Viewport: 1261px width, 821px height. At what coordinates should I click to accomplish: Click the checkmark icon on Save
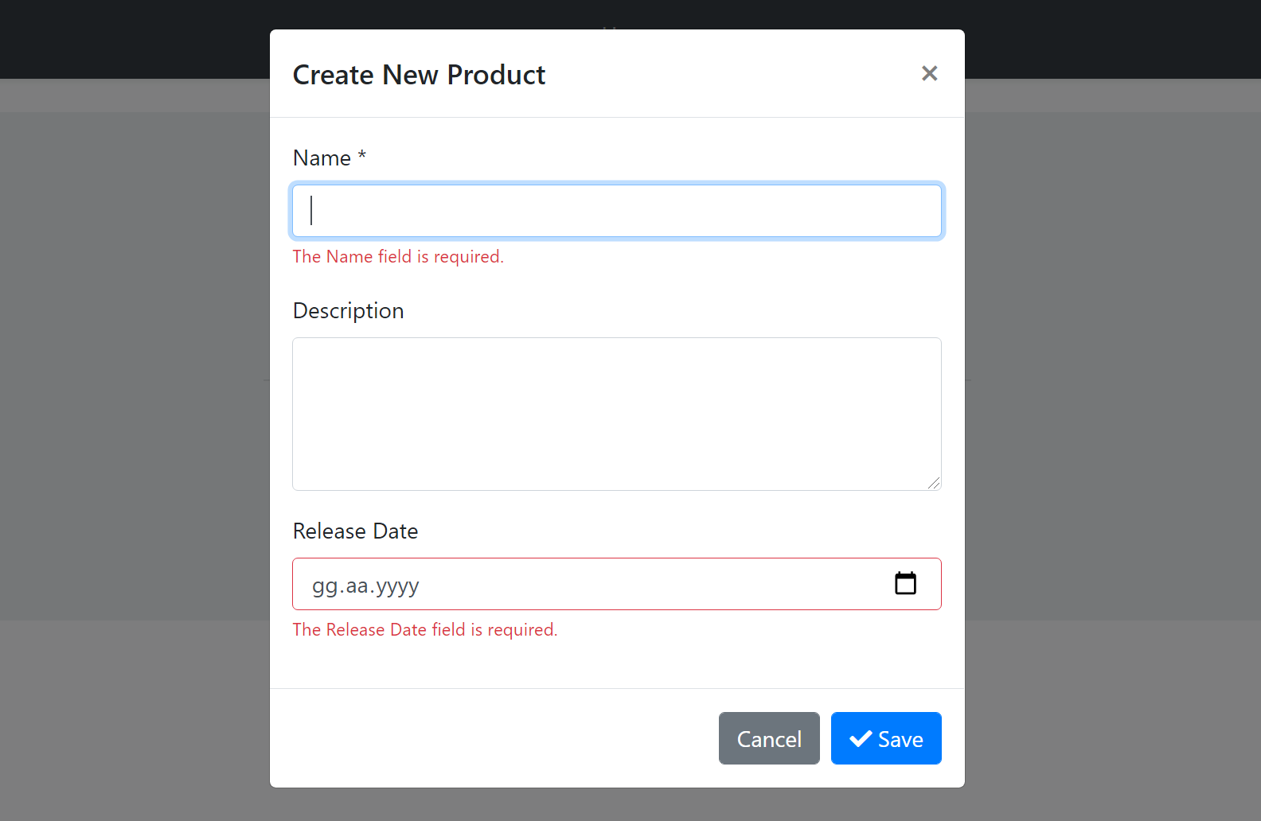click(860, 739)
